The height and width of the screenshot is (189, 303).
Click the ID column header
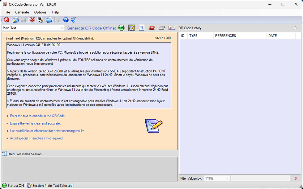click(183, 36)
